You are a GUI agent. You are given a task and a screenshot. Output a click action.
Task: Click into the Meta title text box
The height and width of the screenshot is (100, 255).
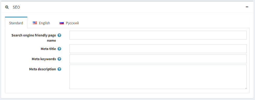(158, 49)
